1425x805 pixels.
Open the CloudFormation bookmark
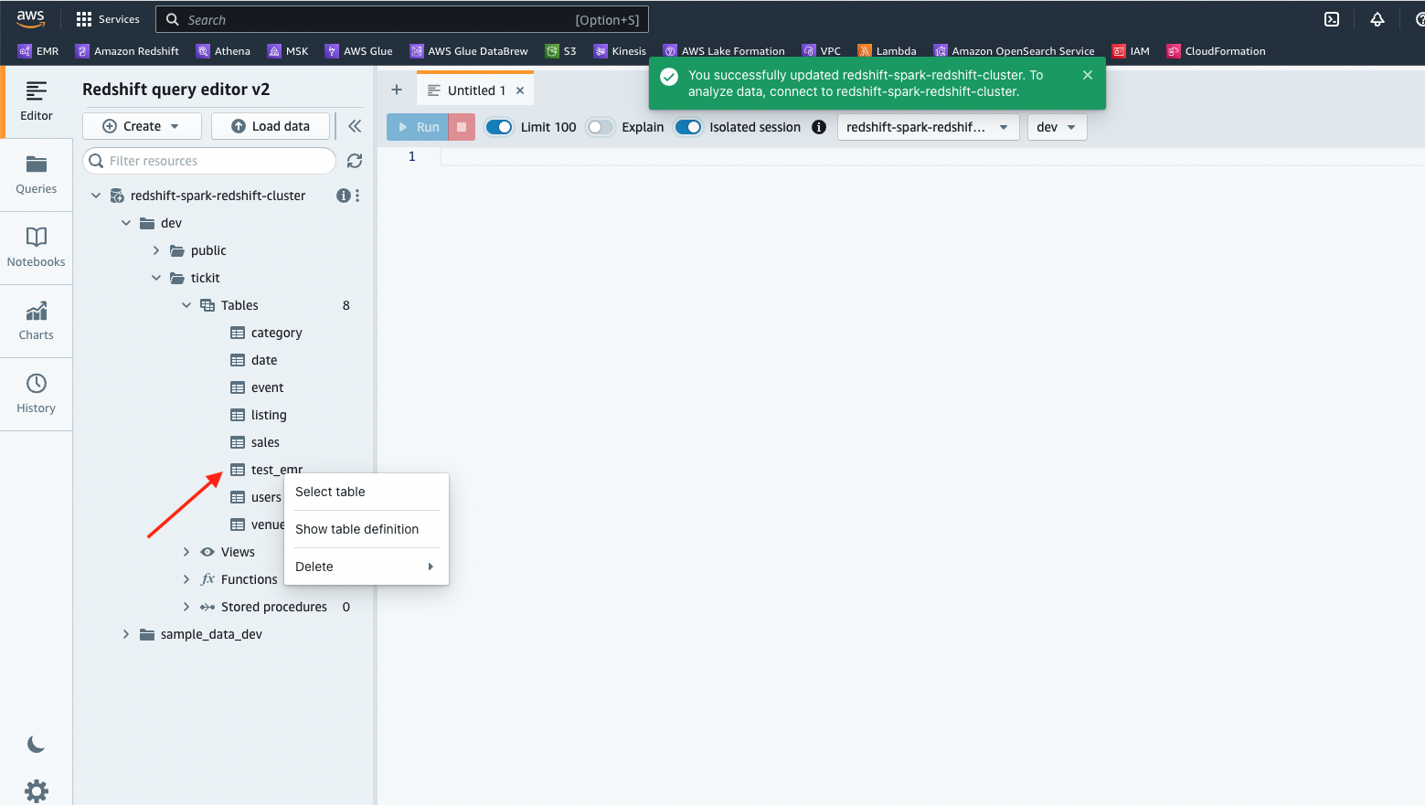pyautogui.click(x=1217, y=51)
